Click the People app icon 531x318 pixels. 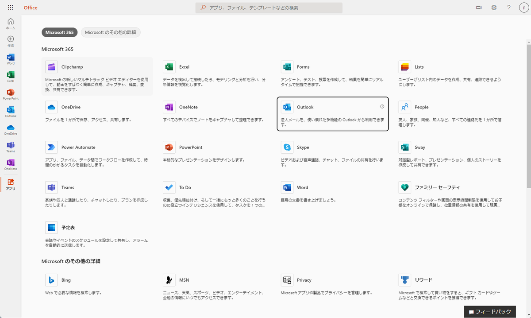404,107
